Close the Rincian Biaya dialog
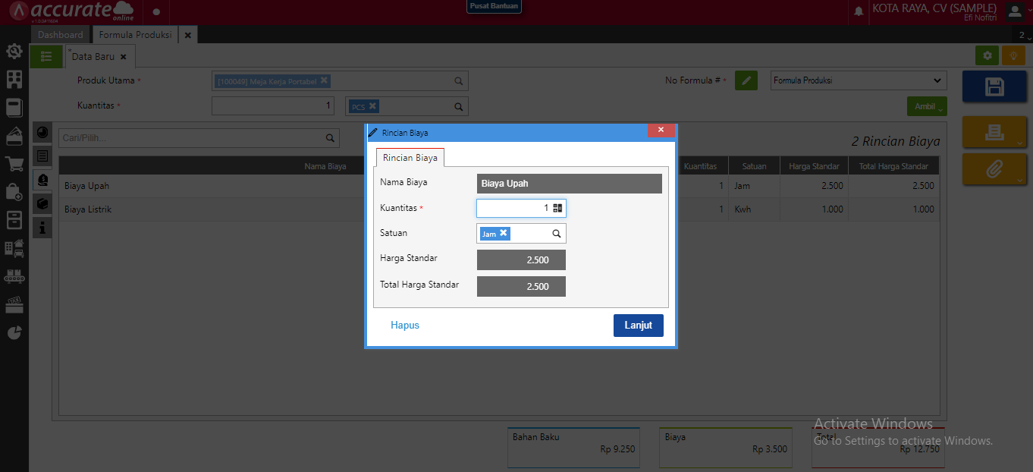This screenshot has width=1033, height=472. tap(661, 131)
